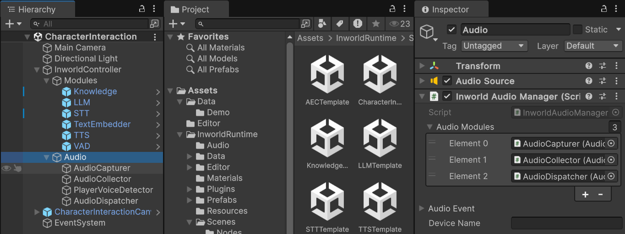Open the Knowledge prefab arrow

[158, 92]
